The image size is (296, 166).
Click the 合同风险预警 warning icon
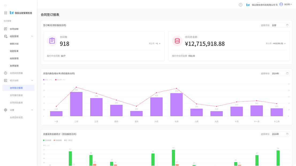tap(6, 73)
